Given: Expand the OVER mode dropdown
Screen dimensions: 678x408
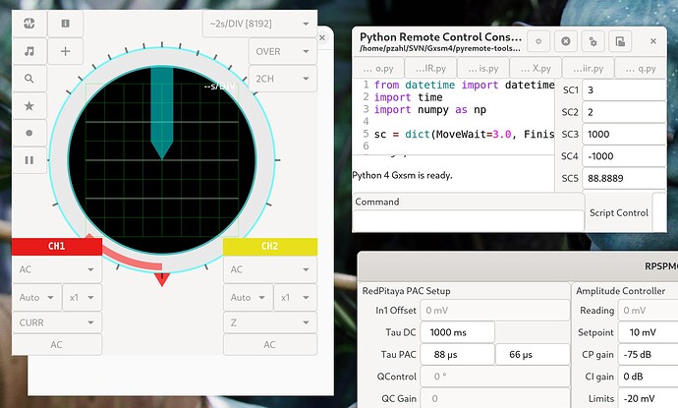Looking at the screenshot, I should (282, 51).
